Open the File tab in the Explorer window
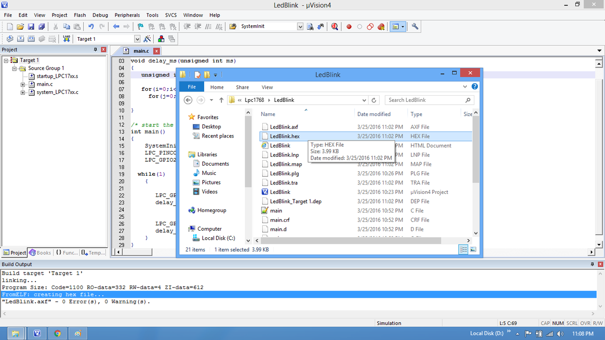Screen dimensions: 605x340 tap(192, 87)
